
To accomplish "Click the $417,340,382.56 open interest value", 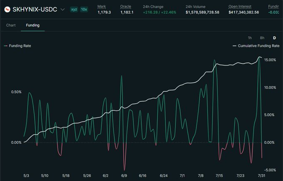I will (243, 12).
